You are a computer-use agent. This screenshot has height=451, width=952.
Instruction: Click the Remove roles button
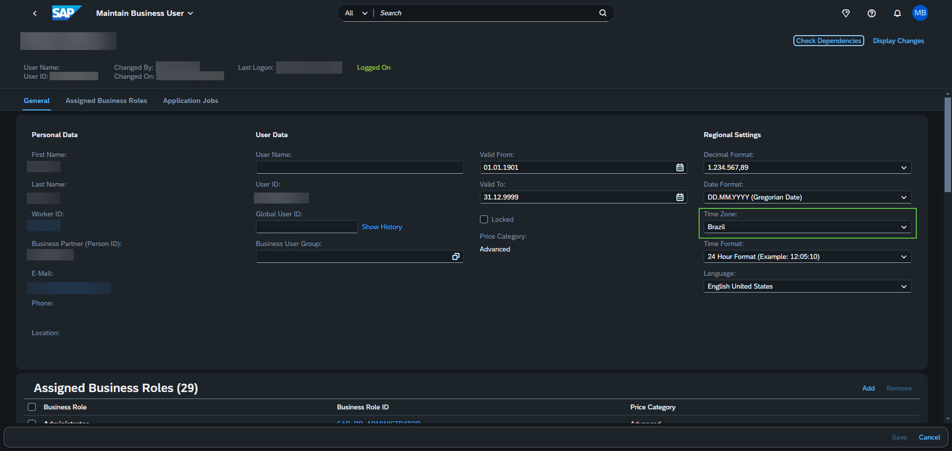pos(899,388)
